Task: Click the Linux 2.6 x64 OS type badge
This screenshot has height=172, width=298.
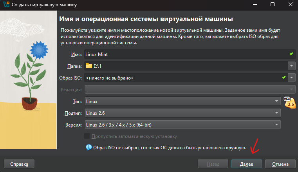Action: tap(290, 103)
